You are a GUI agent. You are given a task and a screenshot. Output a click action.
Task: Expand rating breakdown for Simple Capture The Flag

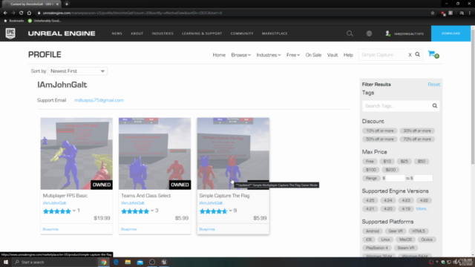point(230,211)
